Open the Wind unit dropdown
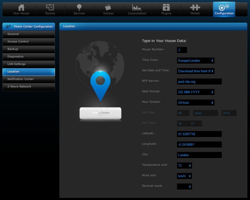The height and width of the screenshot is (200, 250). tap(184, 176)
